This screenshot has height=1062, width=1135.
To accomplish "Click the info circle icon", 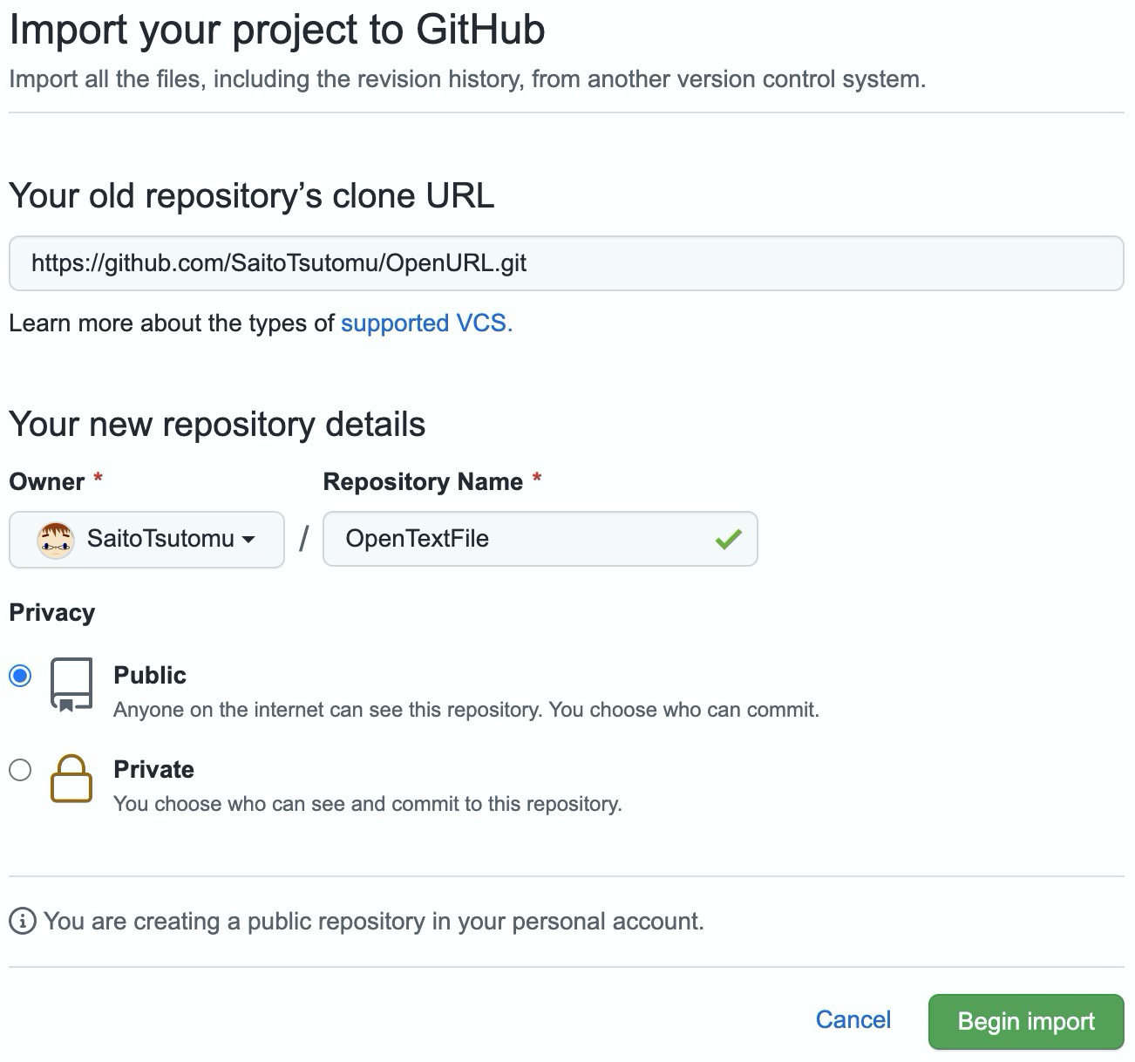I will 23,921.
